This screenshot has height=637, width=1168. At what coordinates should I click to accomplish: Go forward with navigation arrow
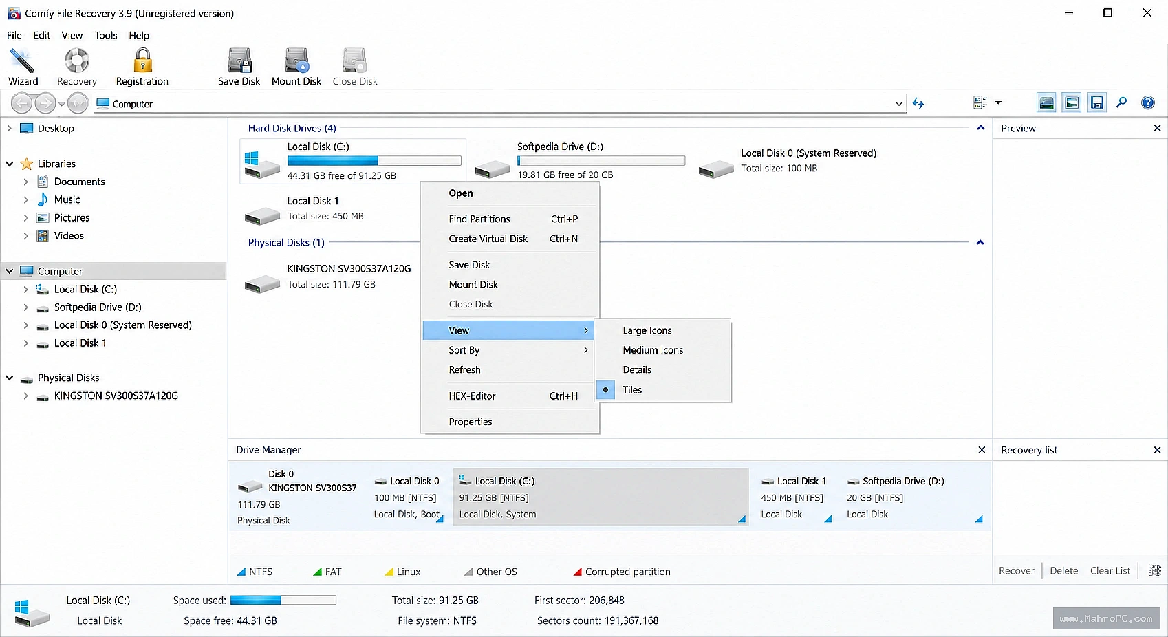45,104
